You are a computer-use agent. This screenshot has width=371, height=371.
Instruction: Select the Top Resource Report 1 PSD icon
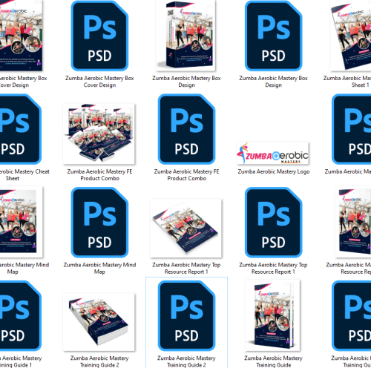(x=273, y=223)
